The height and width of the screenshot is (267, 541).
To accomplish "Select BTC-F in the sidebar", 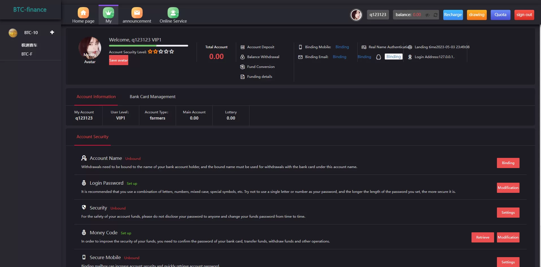I will (x=27, y=54).
